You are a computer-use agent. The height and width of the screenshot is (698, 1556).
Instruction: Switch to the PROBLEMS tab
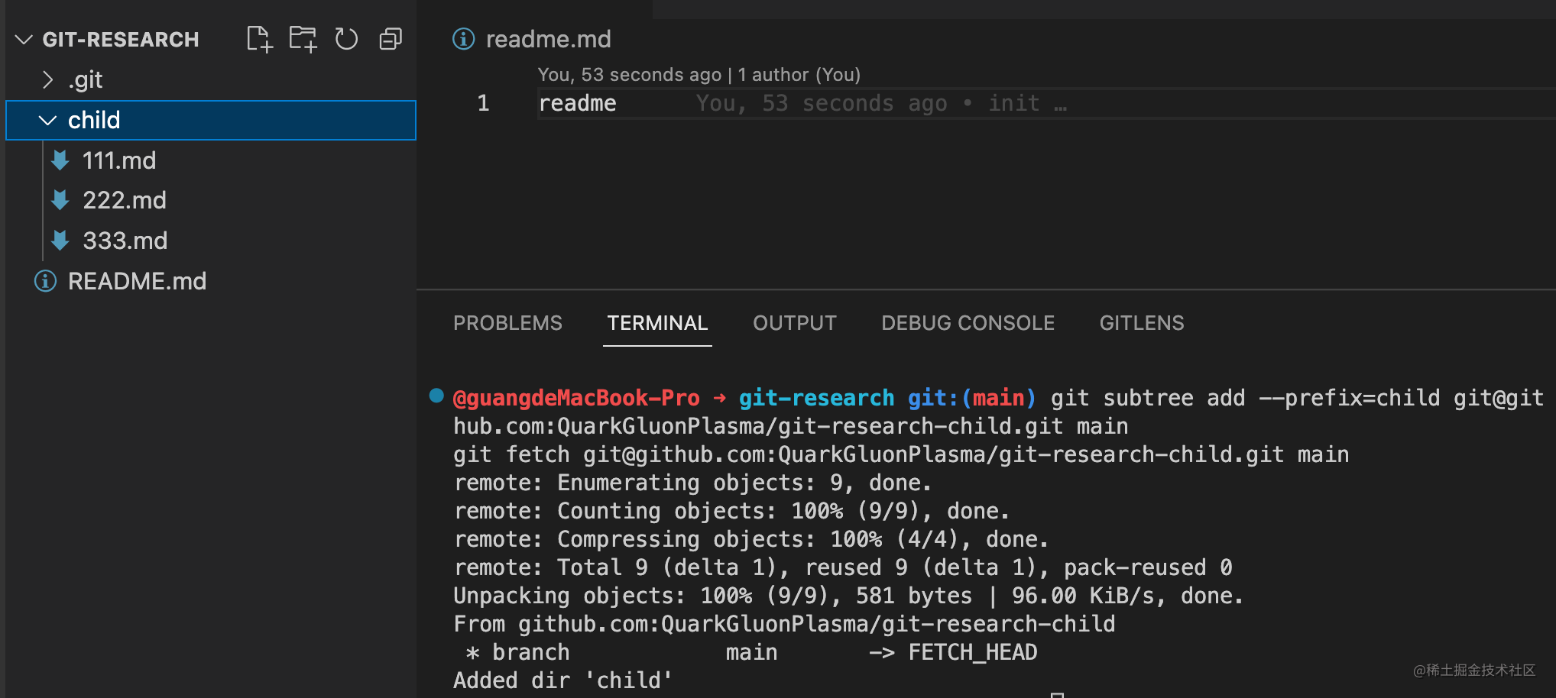(507, 323)
